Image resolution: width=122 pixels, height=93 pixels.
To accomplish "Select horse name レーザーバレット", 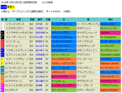I will pos(18,37).
